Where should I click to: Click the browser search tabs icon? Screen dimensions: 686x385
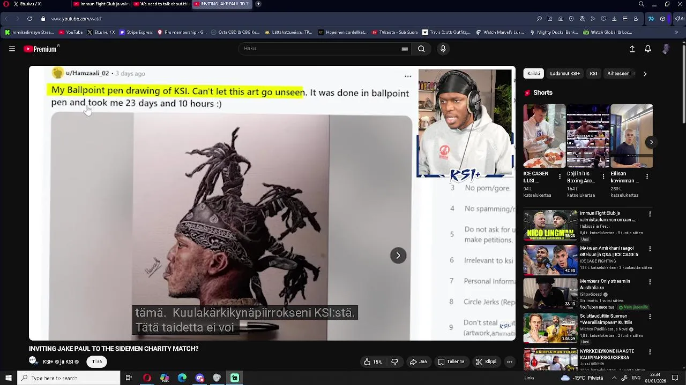[x=642, y=4]
